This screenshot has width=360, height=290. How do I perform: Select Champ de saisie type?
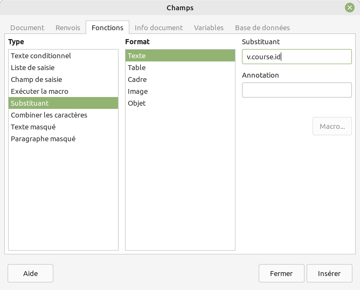point(36,80)
